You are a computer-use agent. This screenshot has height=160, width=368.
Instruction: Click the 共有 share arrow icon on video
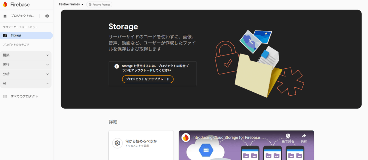point(304,136)
